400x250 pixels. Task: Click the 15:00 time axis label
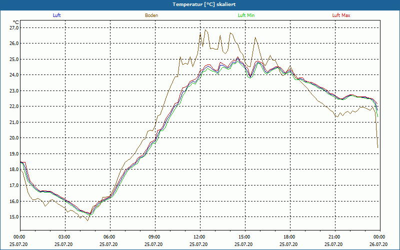pos(245,237)
